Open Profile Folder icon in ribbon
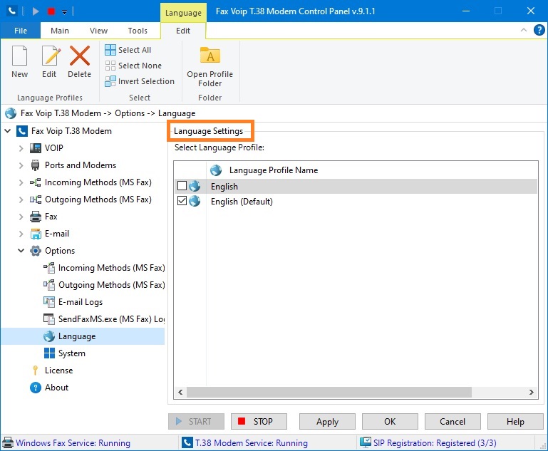The width and height of the screenshot is (548, 451). tap(210, 56)
